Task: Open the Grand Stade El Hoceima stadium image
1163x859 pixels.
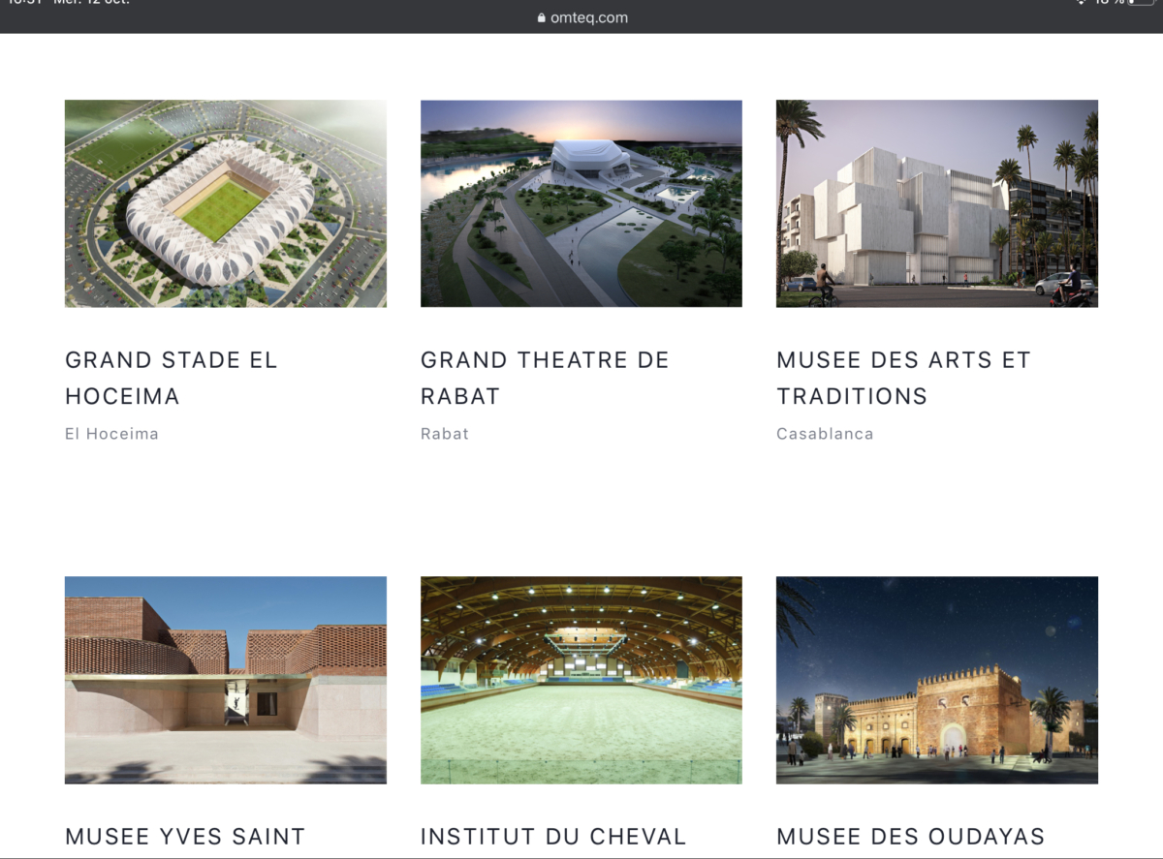Action: click(225, 203)
